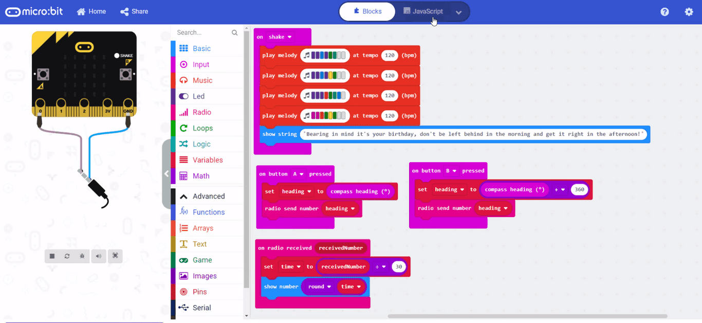The width and height of the screenshot is (702, 323).
Task: Switch to the JavaScript editor tab
Action: pos(423,11)
